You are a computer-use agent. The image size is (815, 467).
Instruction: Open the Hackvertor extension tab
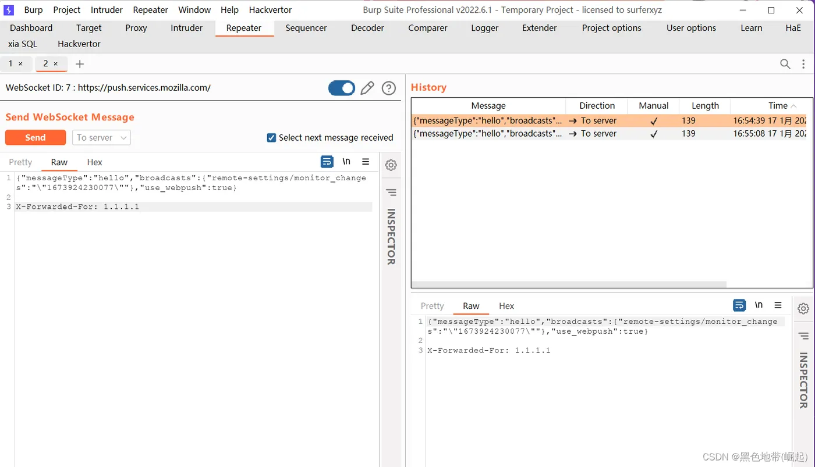79,44
